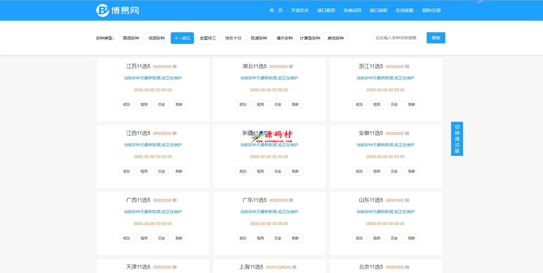
Task: Open 历史 for 浙江11选5
Action: point(394,105)
